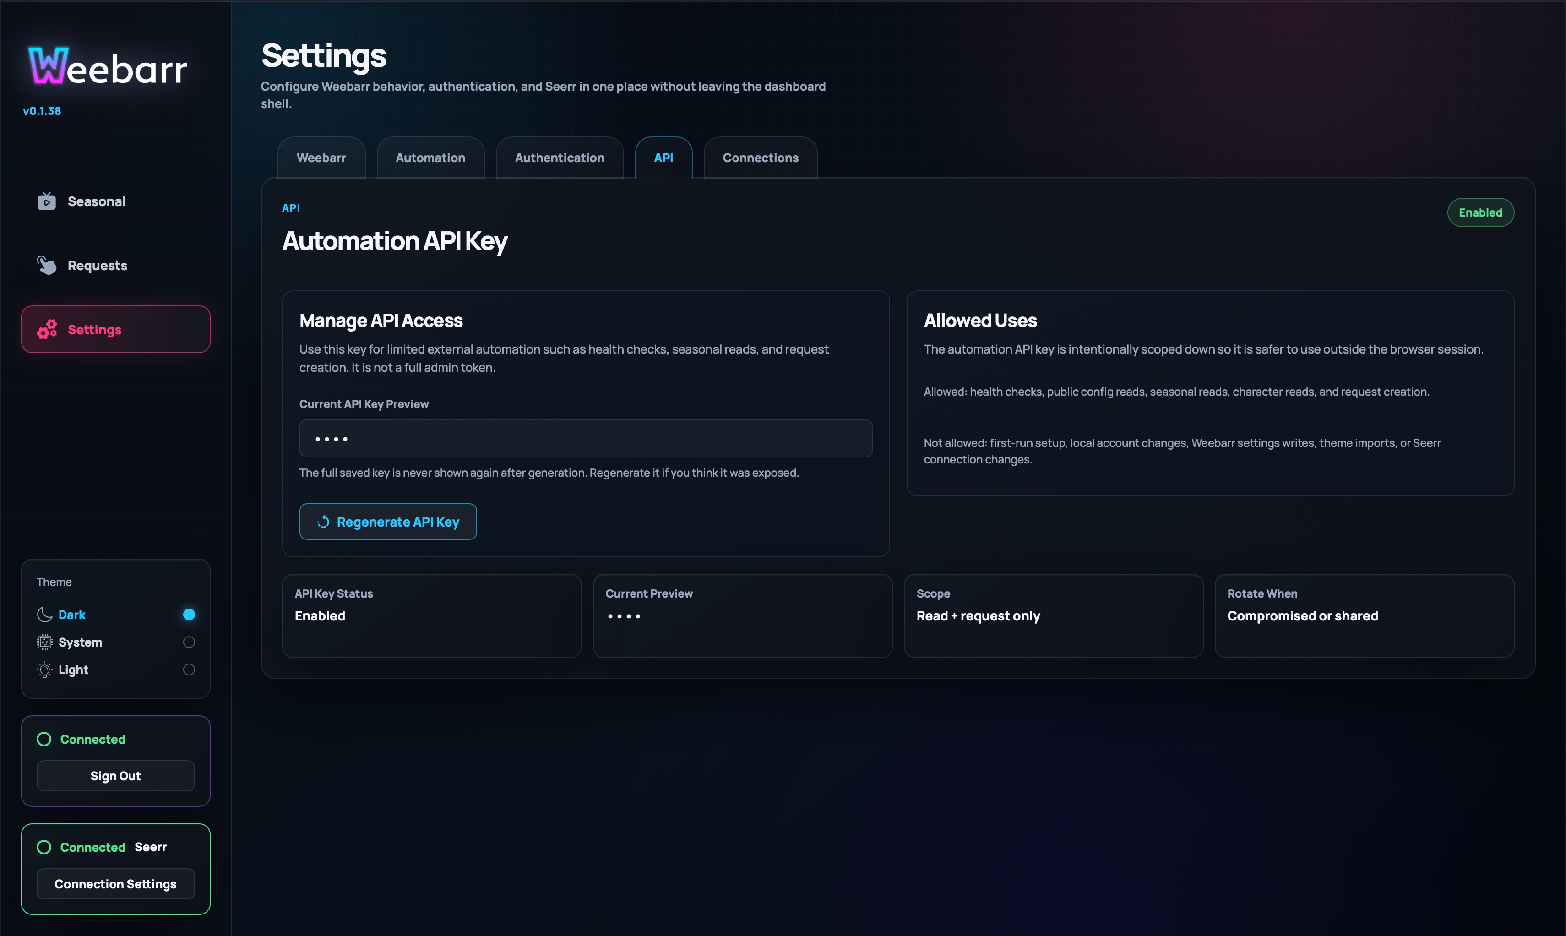
Task: Click the API Key Status card
Action: coord(432,615)
